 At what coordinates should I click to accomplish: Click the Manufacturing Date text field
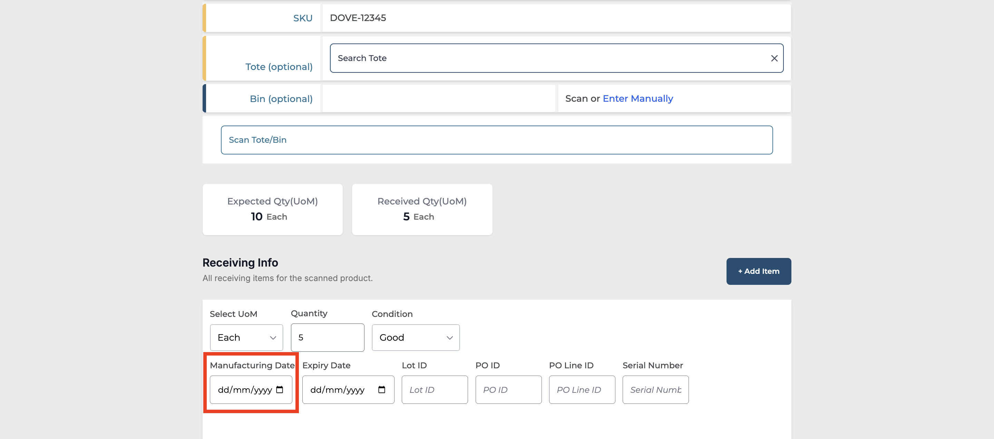point(244,390)
